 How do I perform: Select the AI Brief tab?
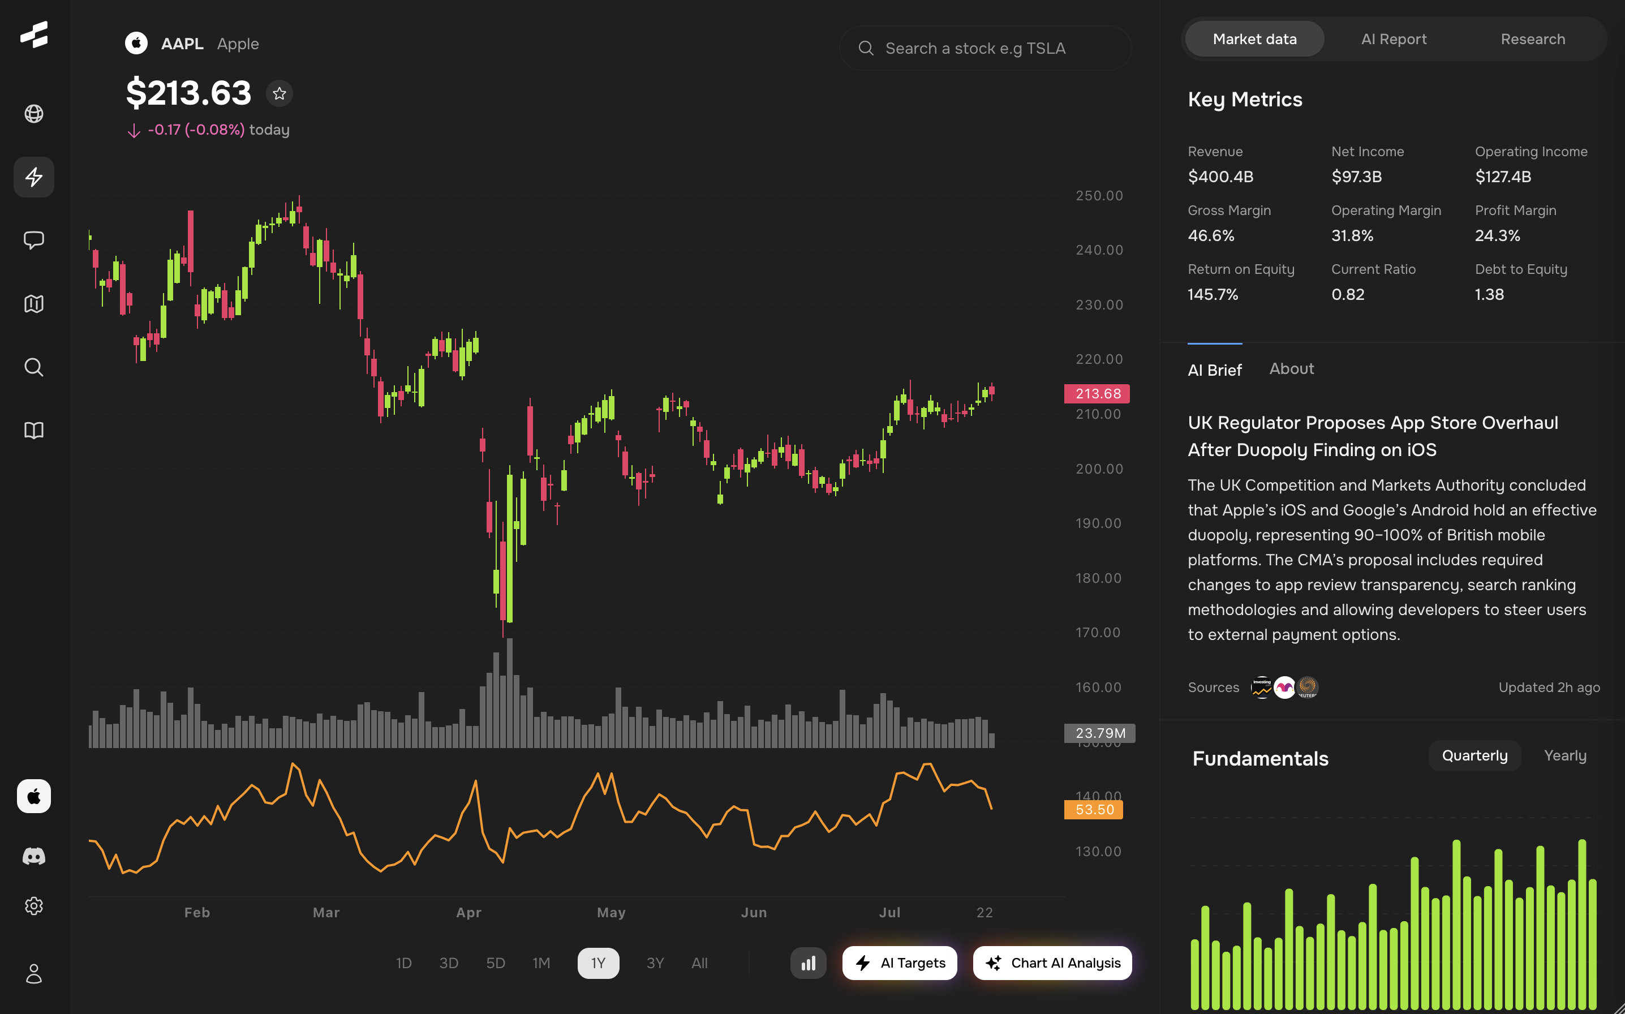(1215, 369)
